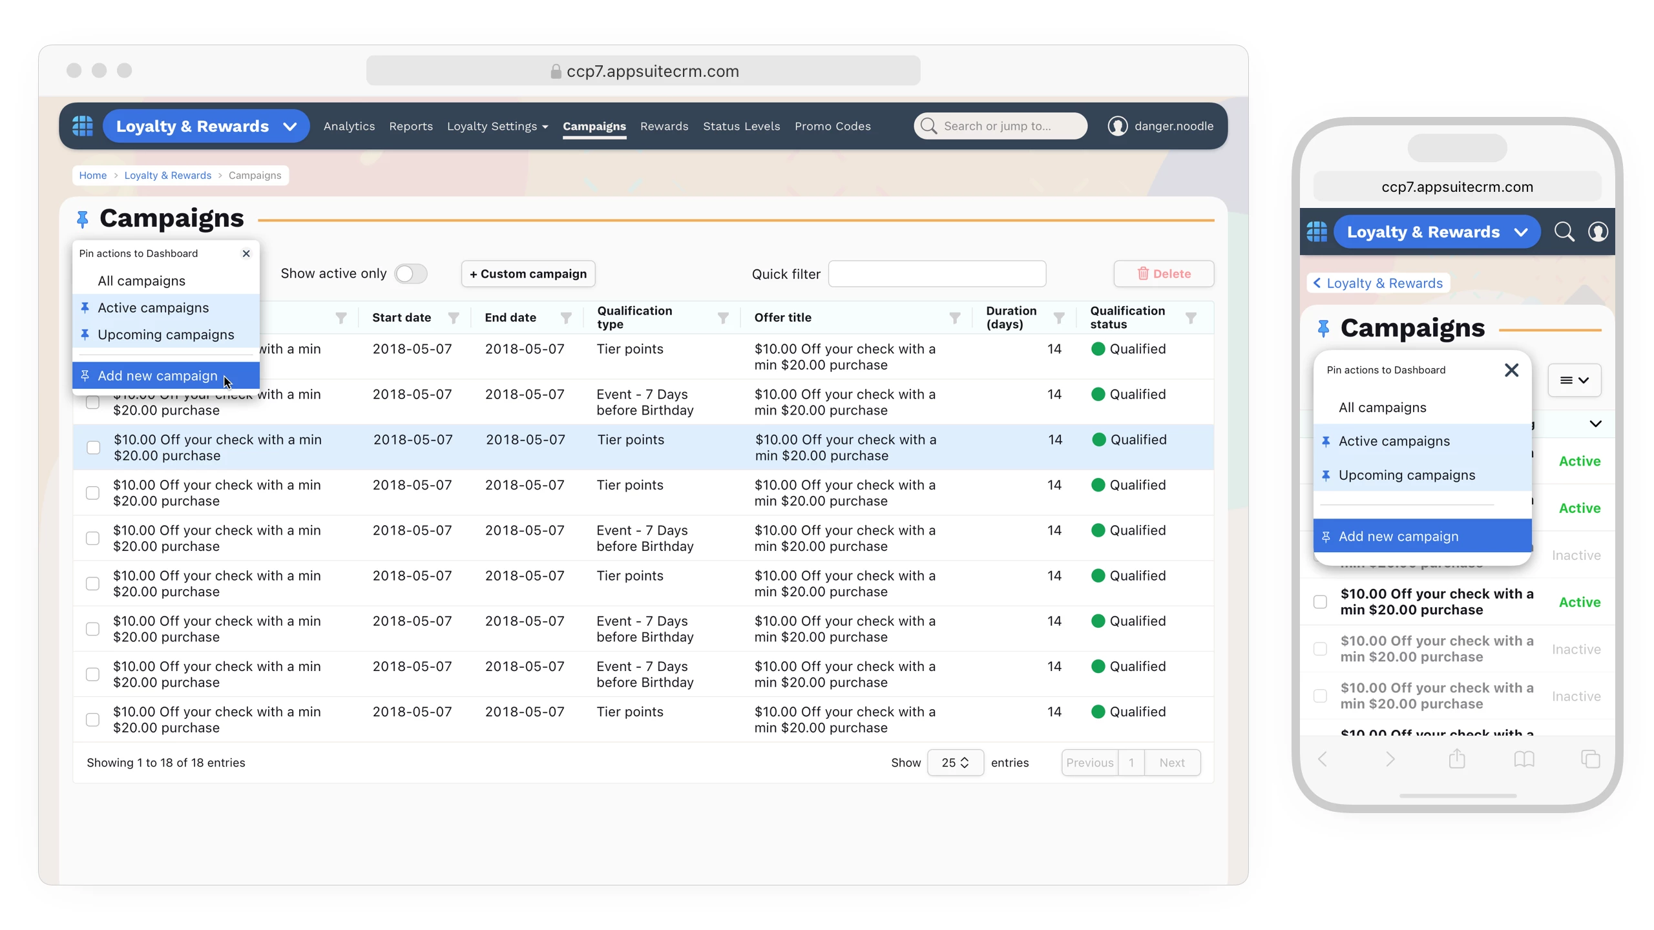The height and width of the screenshot is (930, 1654).
Task: Click the mobile browser share icon
Action: (x=1456, y=759)
